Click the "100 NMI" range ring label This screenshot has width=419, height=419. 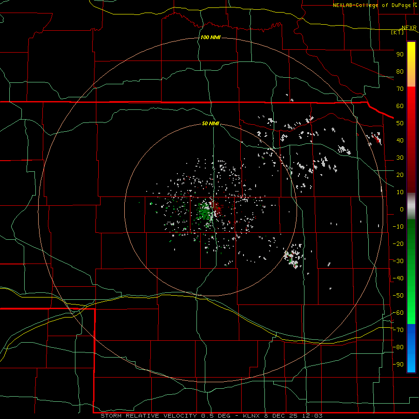pos(210,37)
